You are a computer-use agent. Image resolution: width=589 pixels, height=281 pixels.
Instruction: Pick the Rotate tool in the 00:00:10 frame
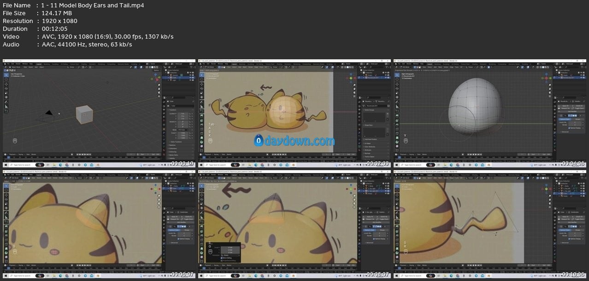pos(6,89)
